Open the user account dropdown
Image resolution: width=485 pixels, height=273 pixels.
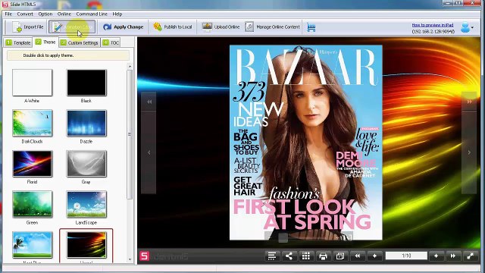(467, 27)
